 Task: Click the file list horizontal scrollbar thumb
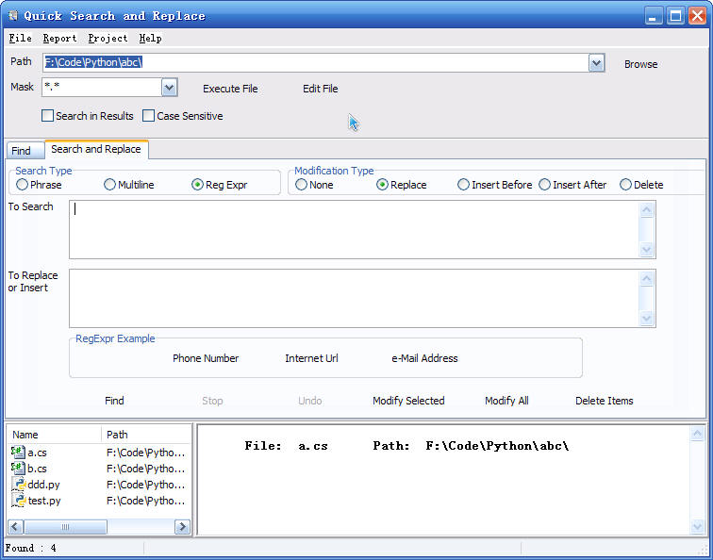coord(65,527)
